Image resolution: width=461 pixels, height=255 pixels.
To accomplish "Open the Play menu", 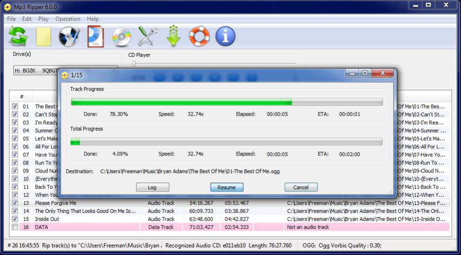I will pyautogui.click(x=44, y=19).
